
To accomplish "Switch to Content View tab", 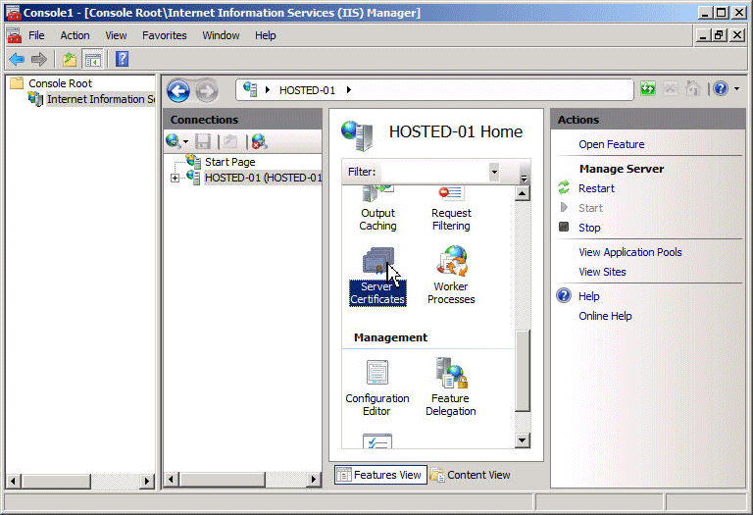I will (471, 475).
